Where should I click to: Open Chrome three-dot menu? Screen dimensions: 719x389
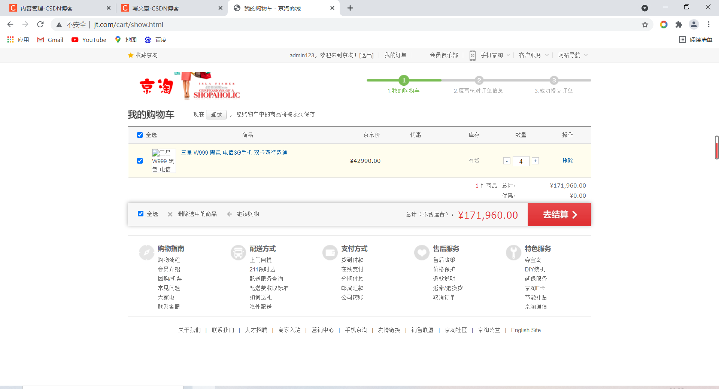click(x=709, y=24)
